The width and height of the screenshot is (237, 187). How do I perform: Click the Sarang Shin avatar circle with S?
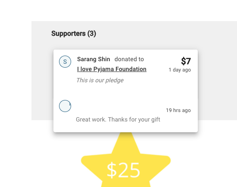[x=65, y=62]
